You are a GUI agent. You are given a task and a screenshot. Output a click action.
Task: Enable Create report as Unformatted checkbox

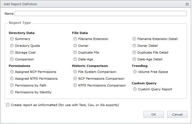8,105
